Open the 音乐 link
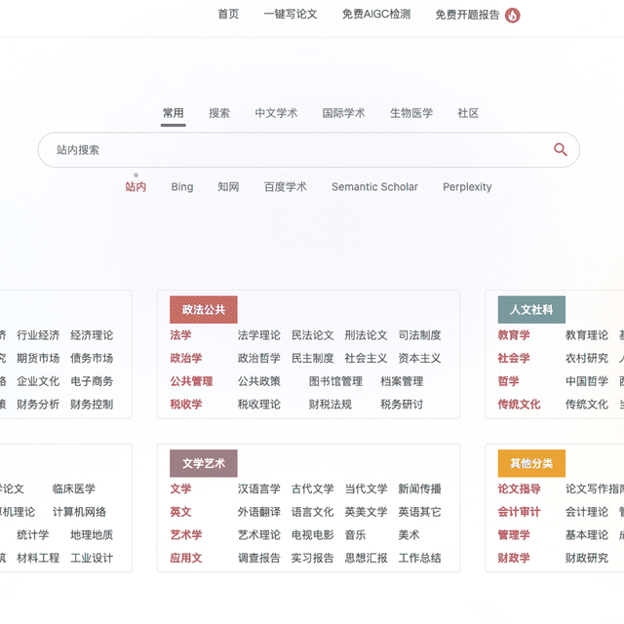624x624 pixels. click(355, 535)
